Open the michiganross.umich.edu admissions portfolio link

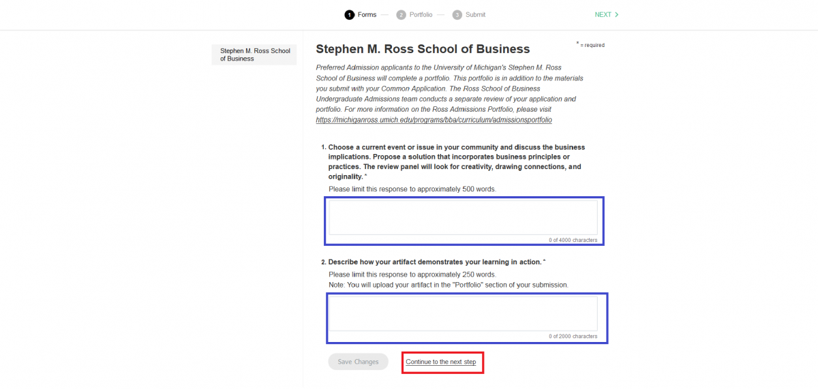[x=434, y=120]
